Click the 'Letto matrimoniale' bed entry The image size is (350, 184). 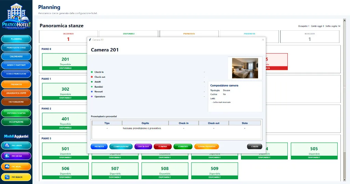click(x=221, y=102)
